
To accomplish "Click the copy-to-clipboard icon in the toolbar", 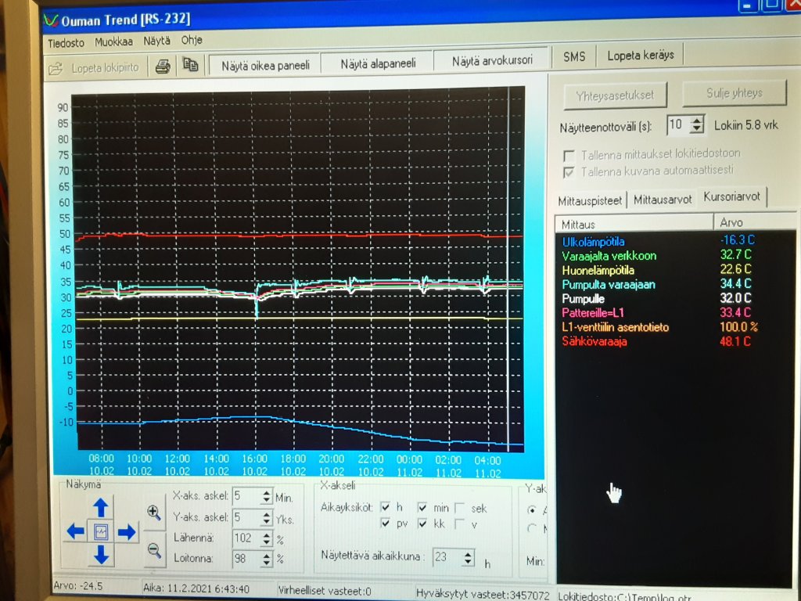I will pyautogui.click(x=191, y=65).
